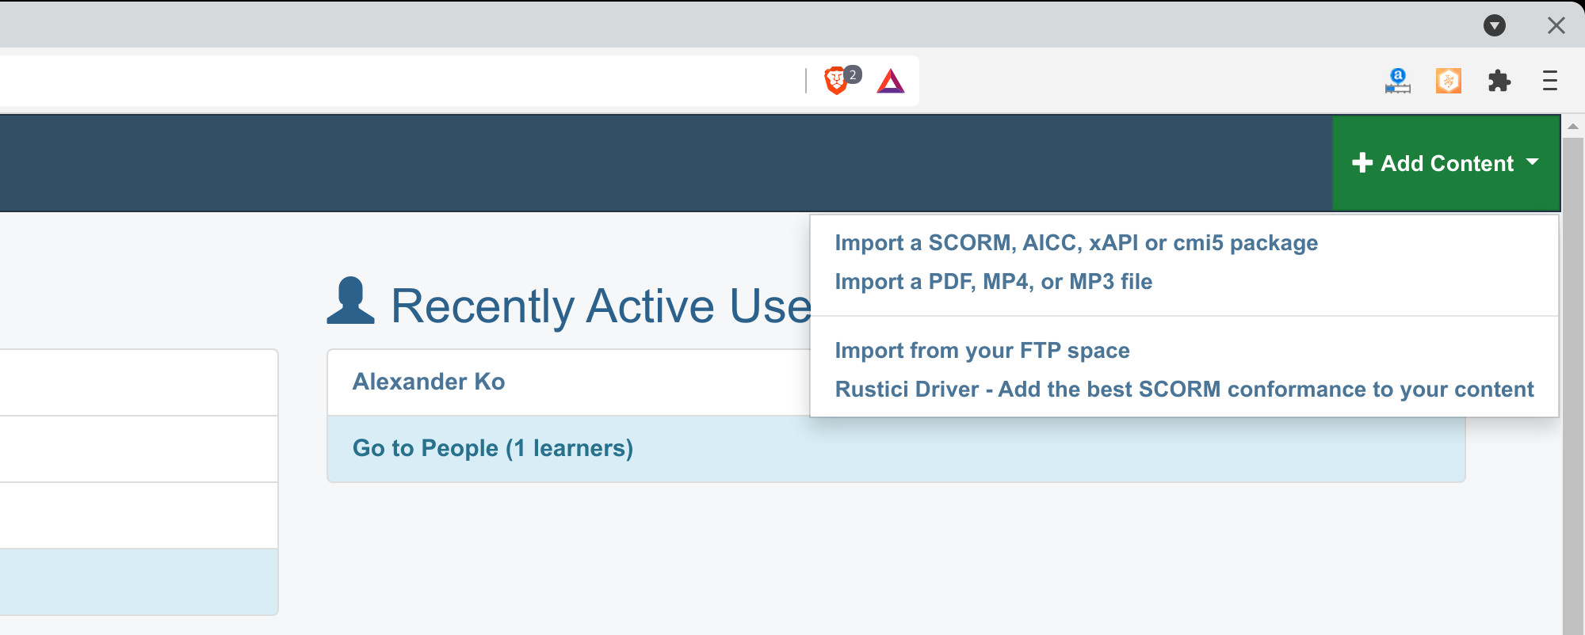Image resolution: width=1585 pixels, height=635 pixels.
Task: Click the Recently Active Users heading
Action: 601,306
